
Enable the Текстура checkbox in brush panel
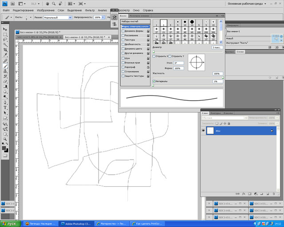123,40
